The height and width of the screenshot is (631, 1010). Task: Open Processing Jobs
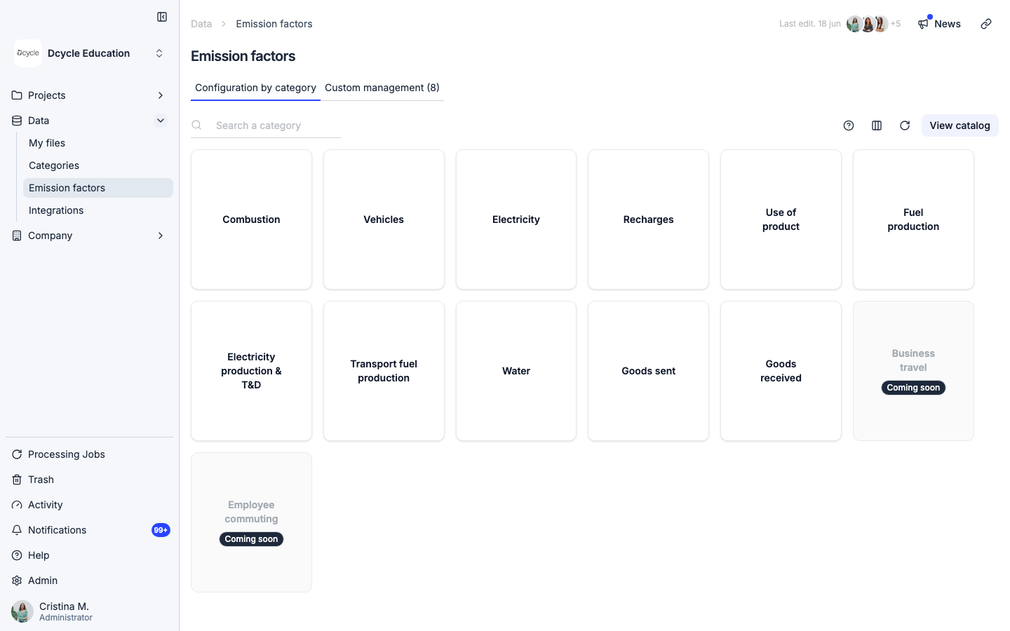coord(90,454)
